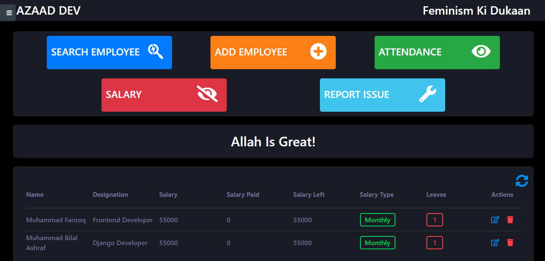Screen dimensions: 545x261
Task: Click the plus icon on Add Employee
Action: [318, 52]
